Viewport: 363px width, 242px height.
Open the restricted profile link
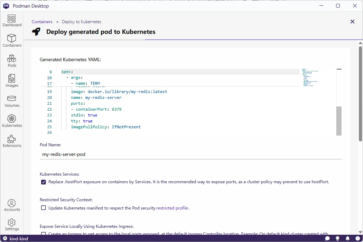(x=172, y=208)
